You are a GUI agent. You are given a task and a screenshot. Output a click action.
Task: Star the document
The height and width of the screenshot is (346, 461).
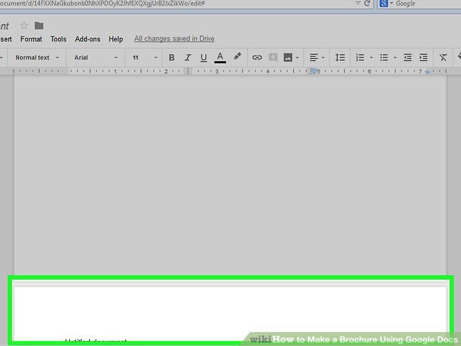(x=24, y=25)
